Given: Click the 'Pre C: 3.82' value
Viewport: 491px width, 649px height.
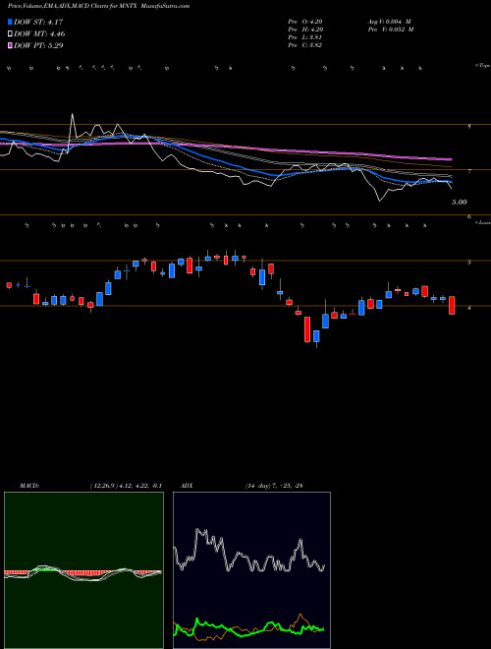Looking at the screenshot, I should (x=305, y=45).
